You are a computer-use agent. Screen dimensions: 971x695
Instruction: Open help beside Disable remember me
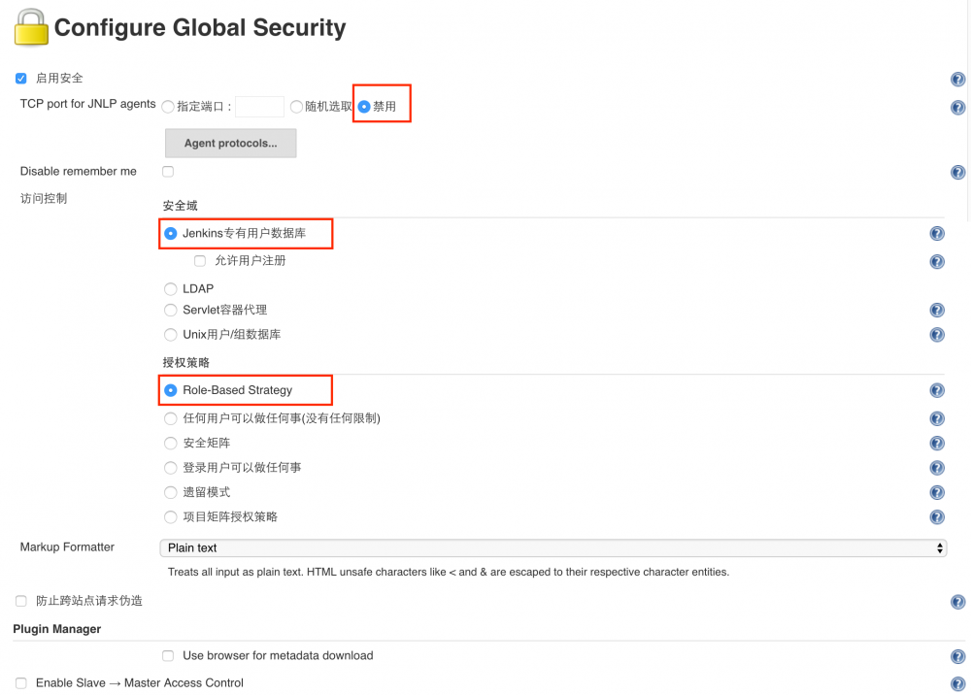click(958, 172)
